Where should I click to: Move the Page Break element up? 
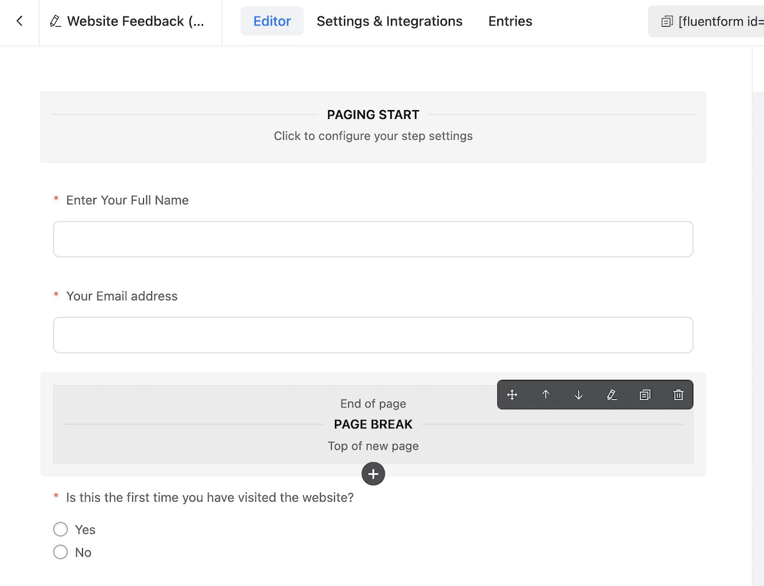coord(546,394)
